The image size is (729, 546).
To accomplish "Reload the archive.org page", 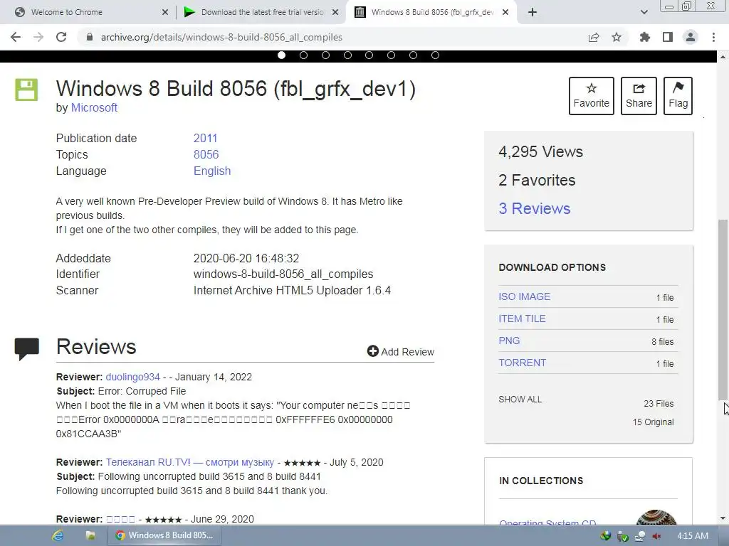I will coord(61,37).
